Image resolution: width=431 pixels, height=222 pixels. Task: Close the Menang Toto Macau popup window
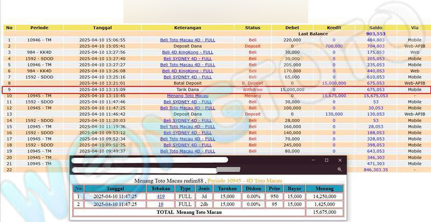pos(339,160)
